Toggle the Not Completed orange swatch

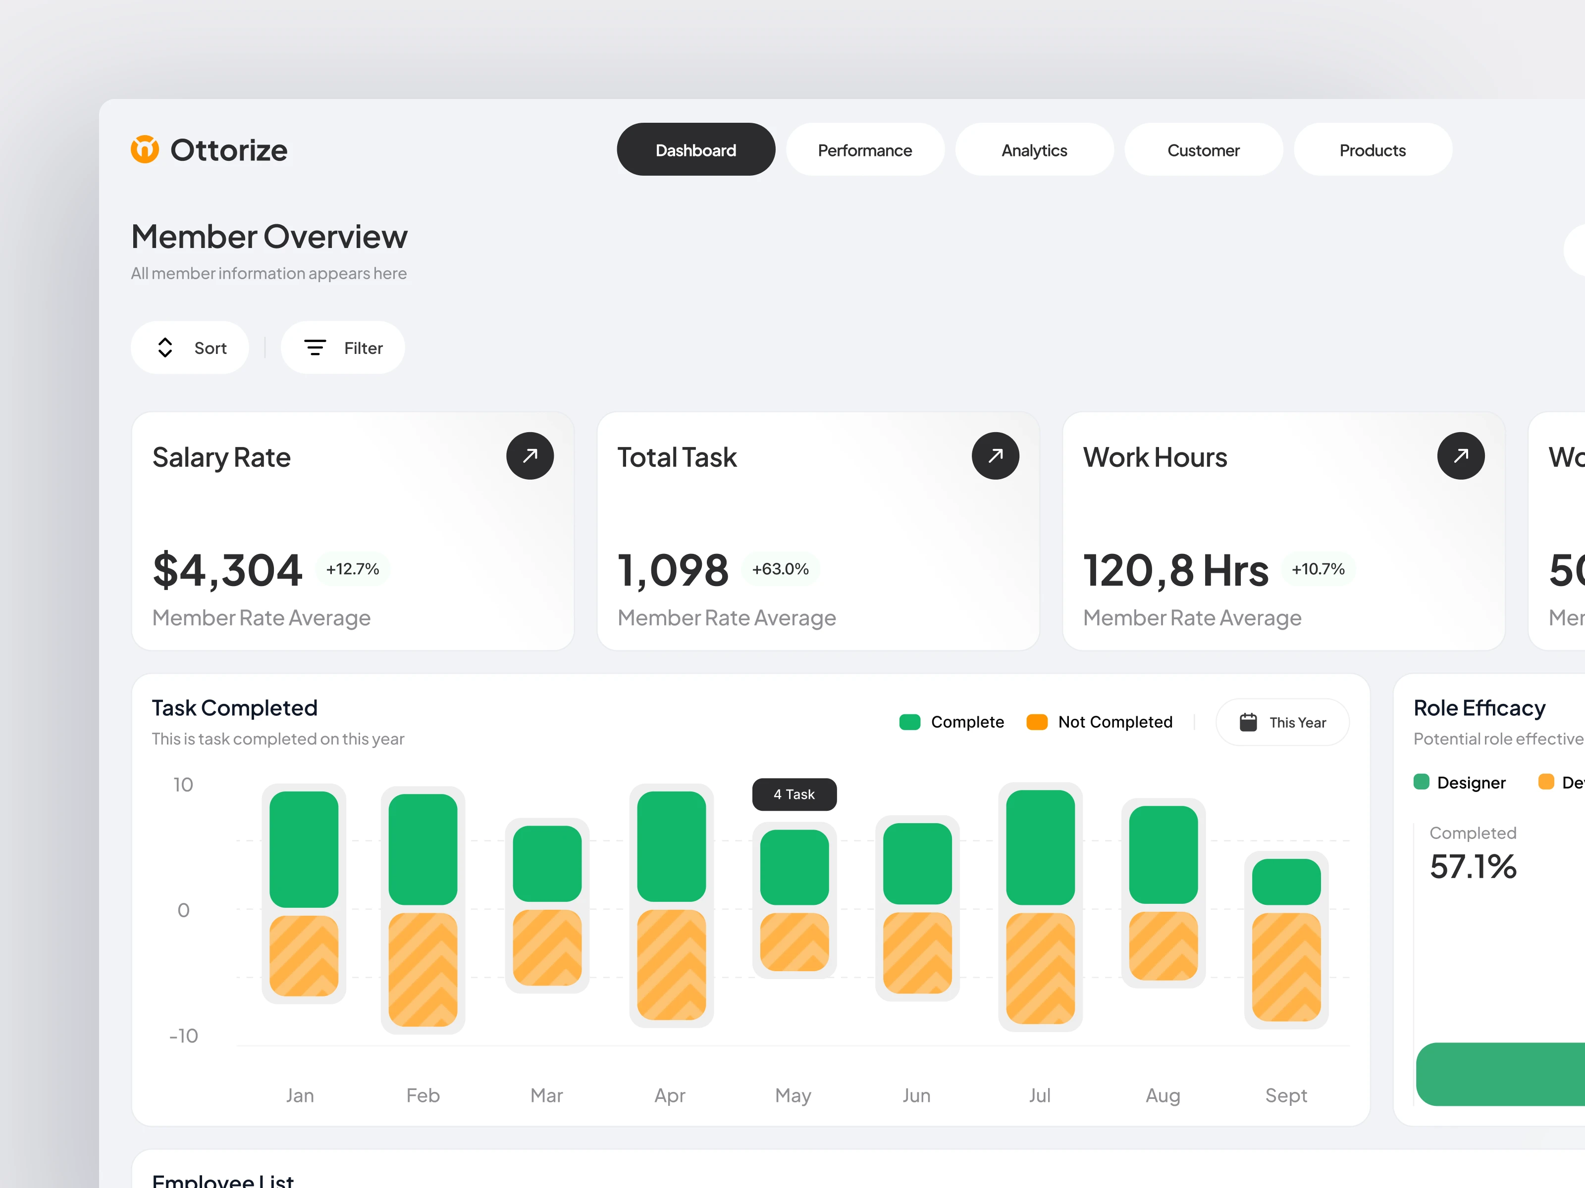pos(1037,722)
